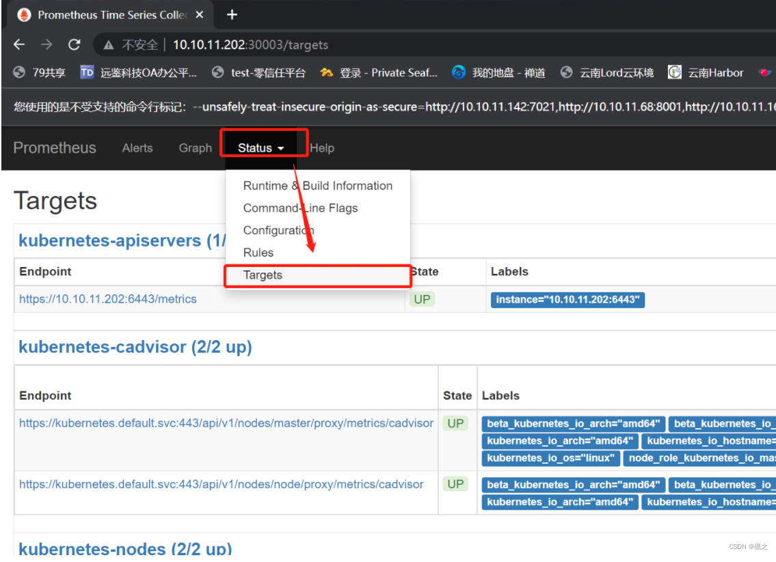Click State header in cadvisor table

[x=457, y=395]
